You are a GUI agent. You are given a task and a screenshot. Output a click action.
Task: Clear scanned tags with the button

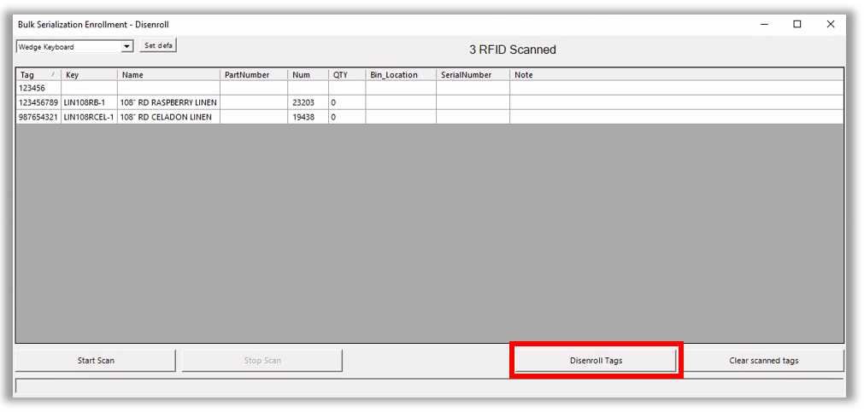(x=763, y=360)
